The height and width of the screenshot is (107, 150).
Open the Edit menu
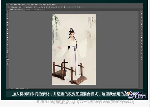[x=16, y=5]
